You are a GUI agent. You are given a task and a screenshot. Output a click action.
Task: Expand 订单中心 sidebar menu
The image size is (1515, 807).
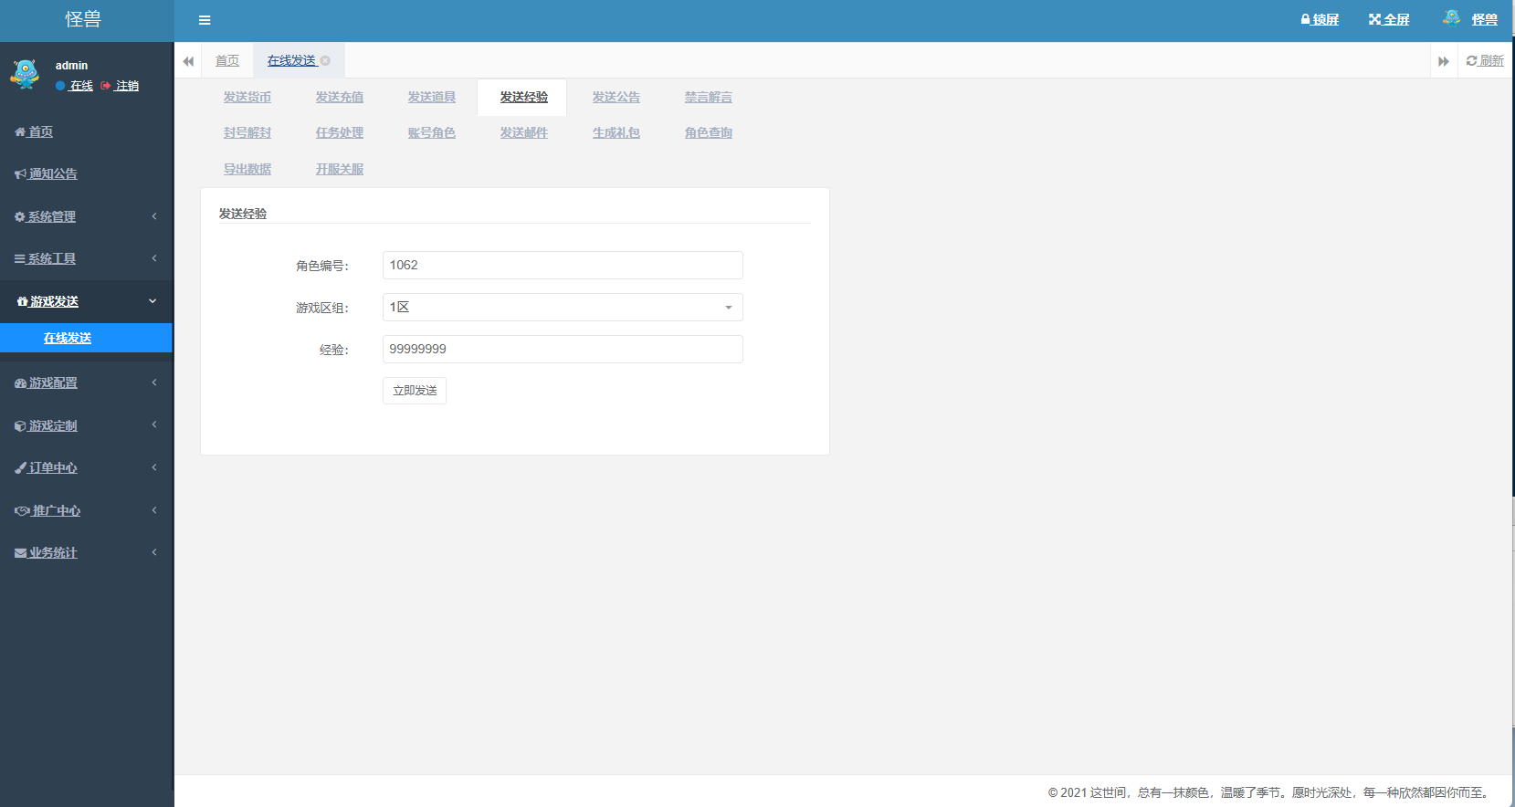[86, 468]
